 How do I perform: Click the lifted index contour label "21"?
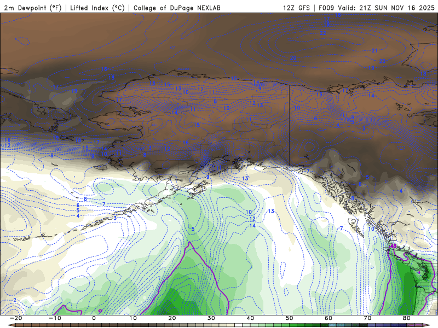point(375,51)
